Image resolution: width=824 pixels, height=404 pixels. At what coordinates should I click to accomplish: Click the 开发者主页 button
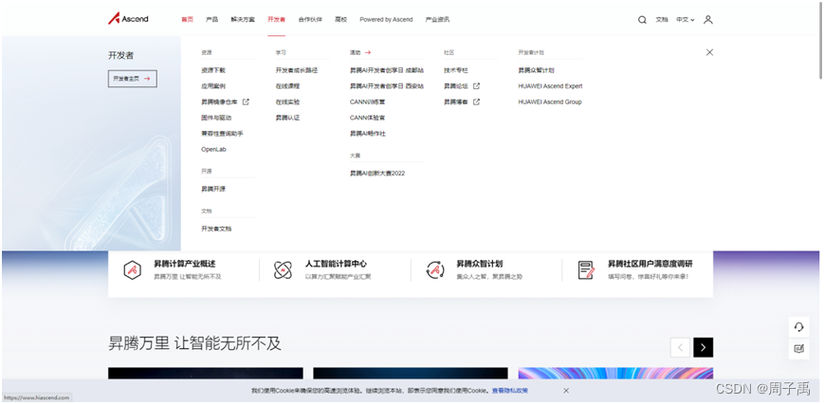[x=133, y=79]
